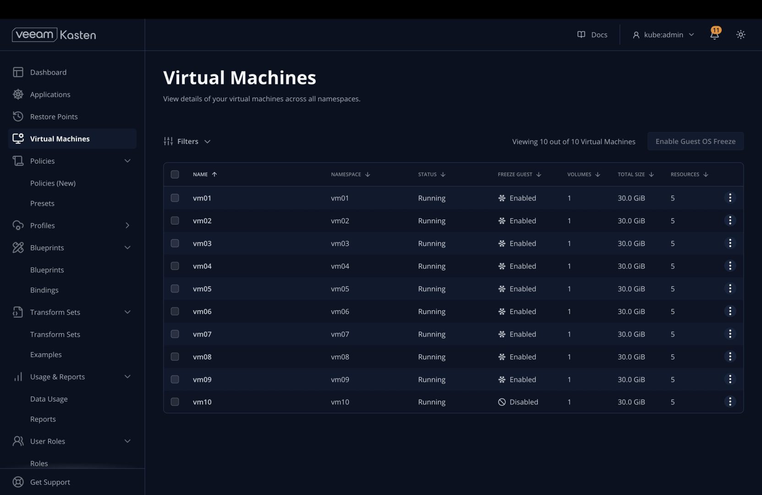Open the three-dot menu for vm10
Viewport: 762px width, 495px height.
click(x=730, y=401)
